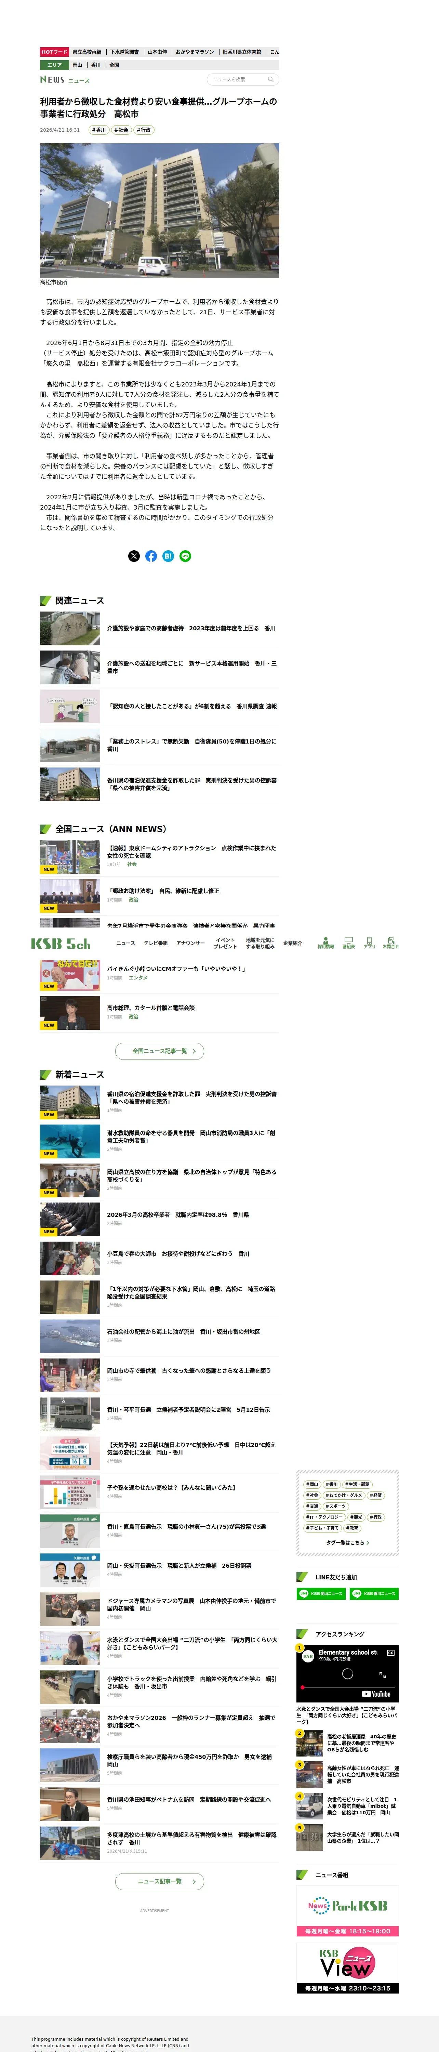The width and height of the screenshot is (439, 2052).
Task: Open the News Park KSB program banner
Action: click(x=347, y=1912)
